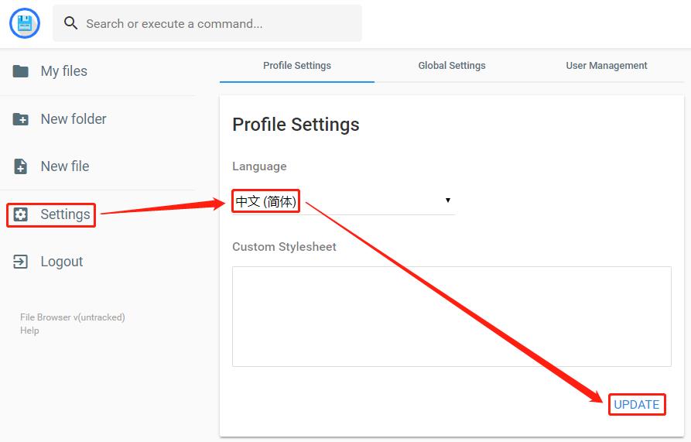Viewport: 691px width, 442px height.
Task: Click the magnifying glass search icon
Action: point(70,23)
